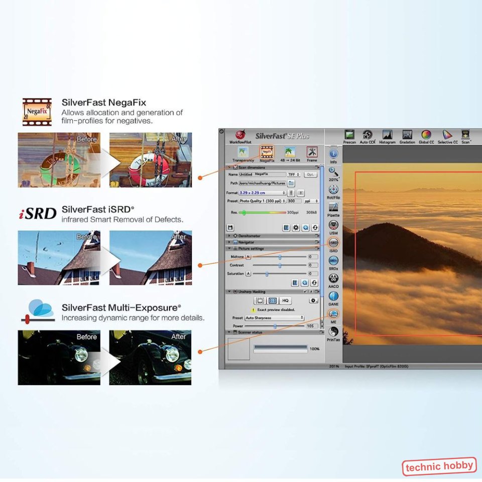Select the Pipette tool
482x482 pixels.
pos(333,207)
